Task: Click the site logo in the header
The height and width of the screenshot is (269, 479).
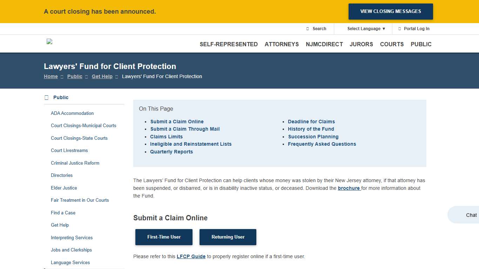Action: click(49, 41)
